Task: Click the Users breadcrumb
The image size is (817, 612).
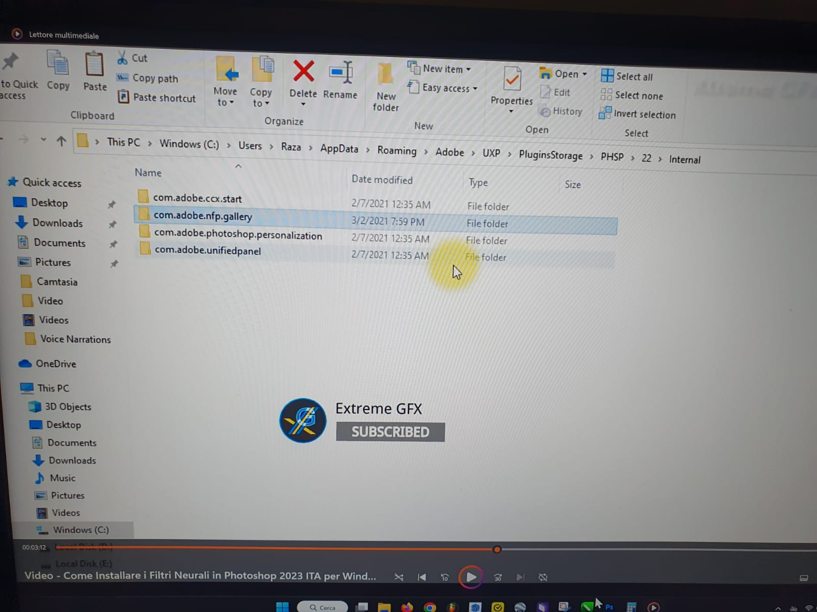Action: coord(250,146)
